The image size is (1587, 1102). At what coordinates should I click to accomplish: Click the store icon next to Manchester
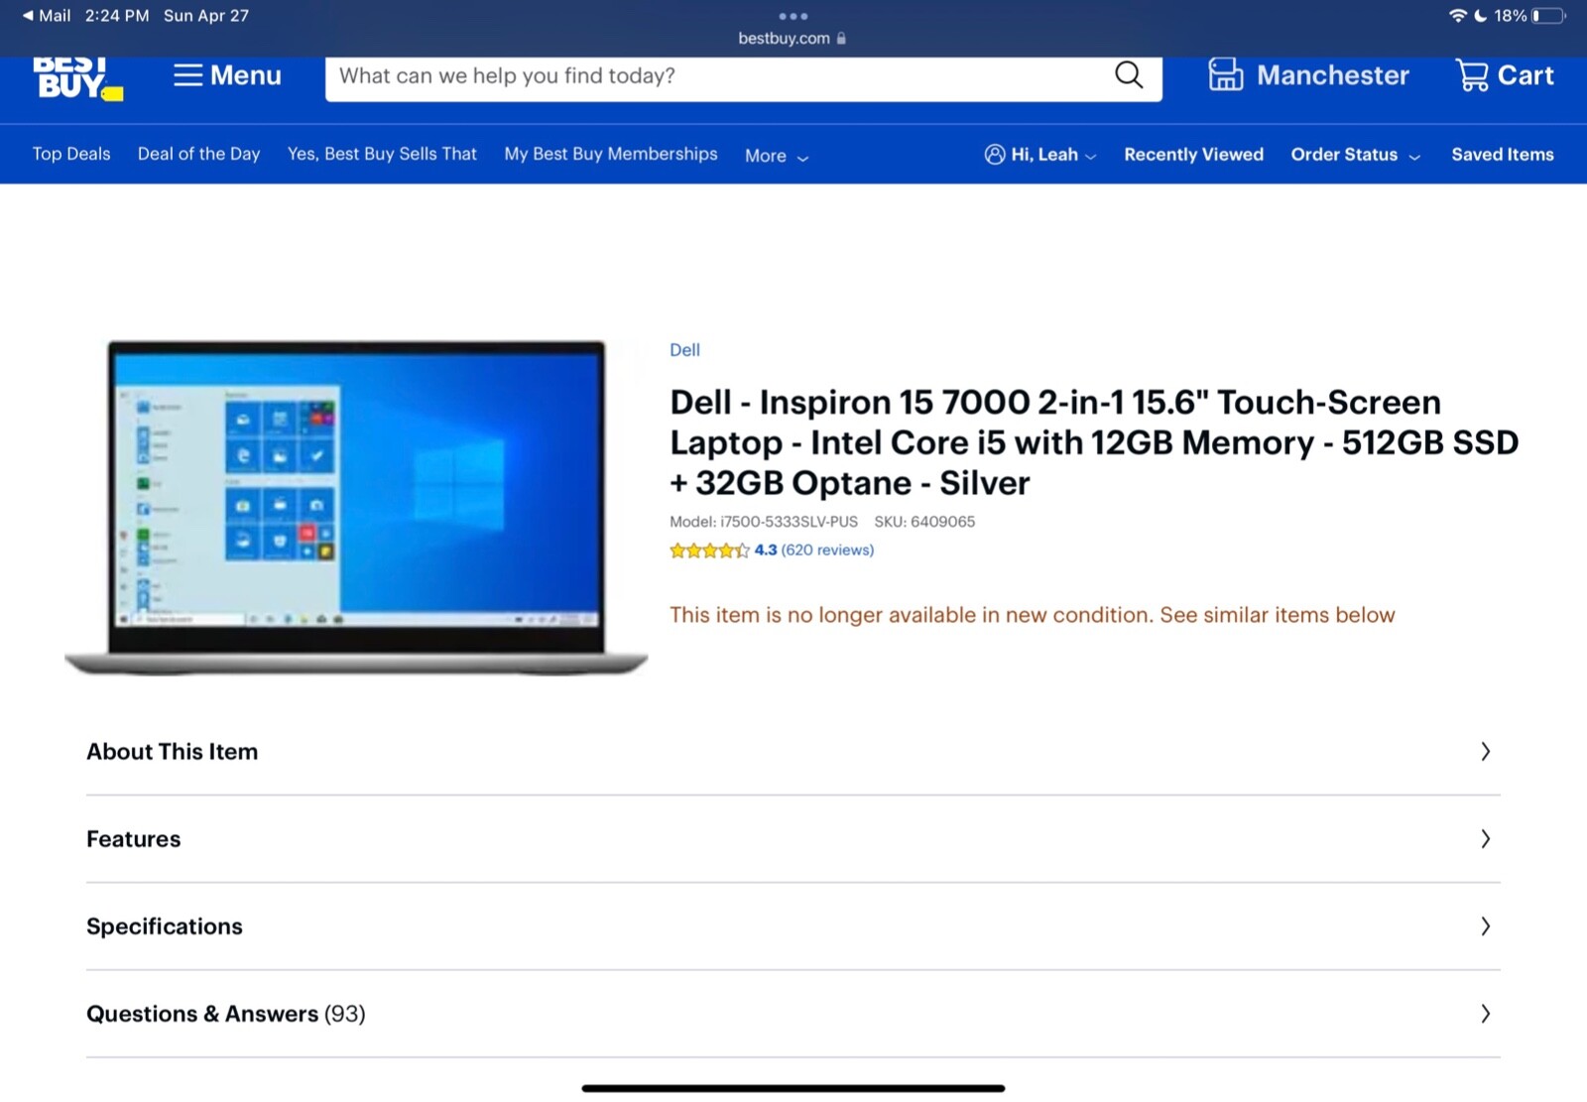tap(1225, 75)
